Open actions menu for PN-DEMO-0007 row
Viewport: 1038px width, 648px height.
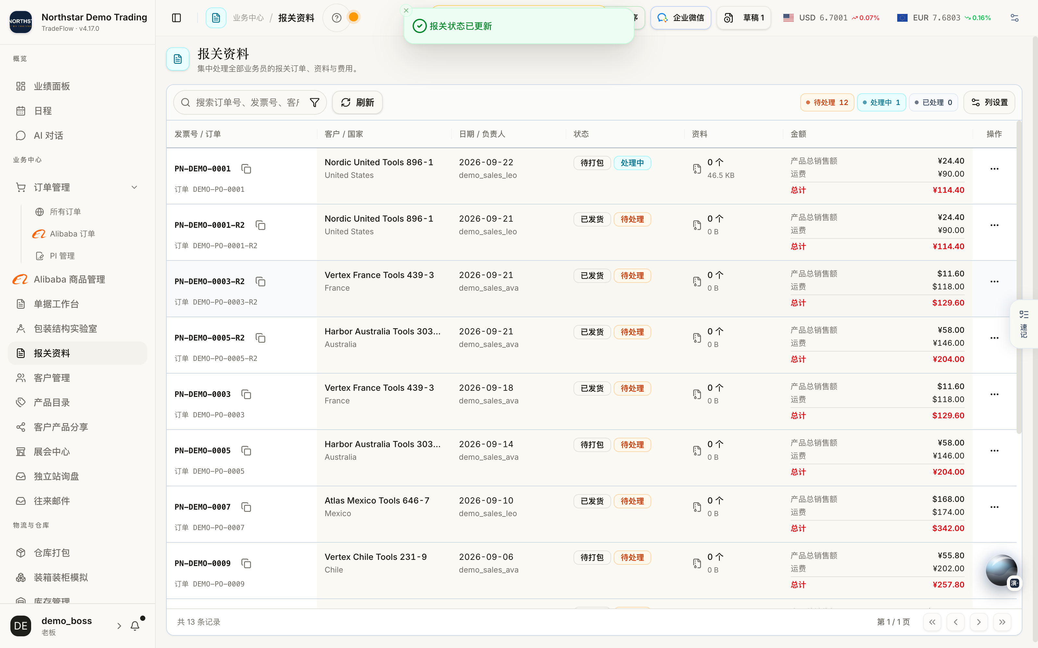pyautogui.click(x=994, y=507)
